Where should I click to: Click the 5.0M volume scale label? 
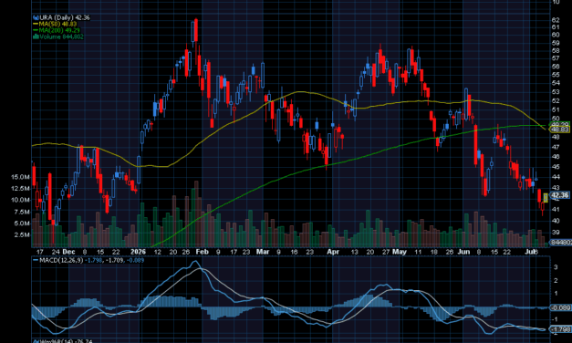[x=22, y=223]
